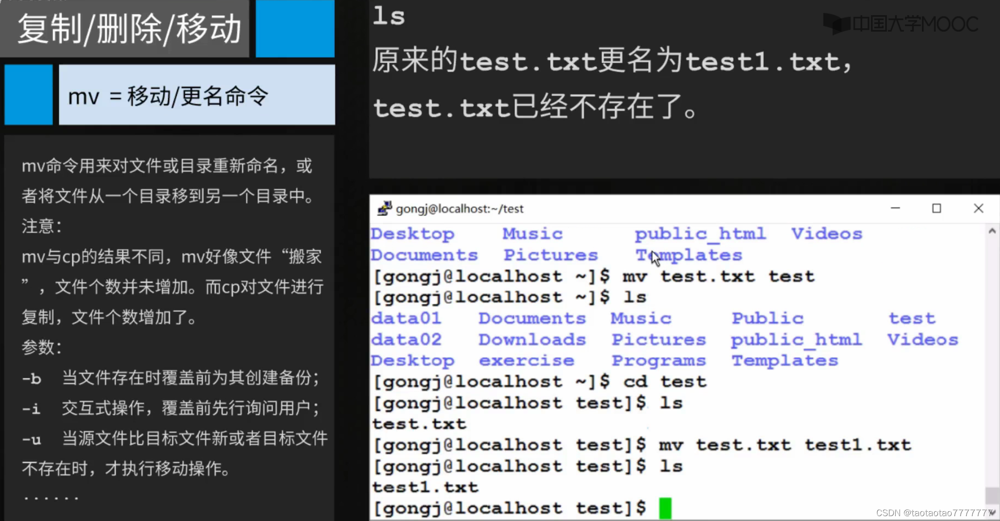Click the '复制/删除/移动' title banner
This screenshot has height=521, width=1000.
pyautogui.click(x=125, y=29)
